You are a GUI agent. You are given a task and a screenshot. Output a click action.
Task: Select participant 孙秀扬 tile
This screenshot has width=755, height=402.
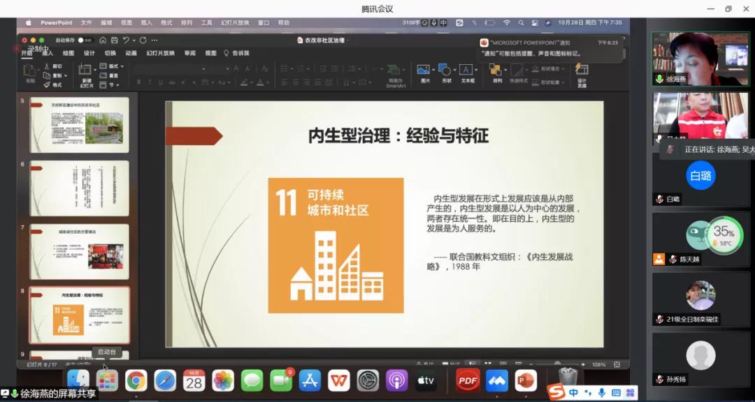700,361
